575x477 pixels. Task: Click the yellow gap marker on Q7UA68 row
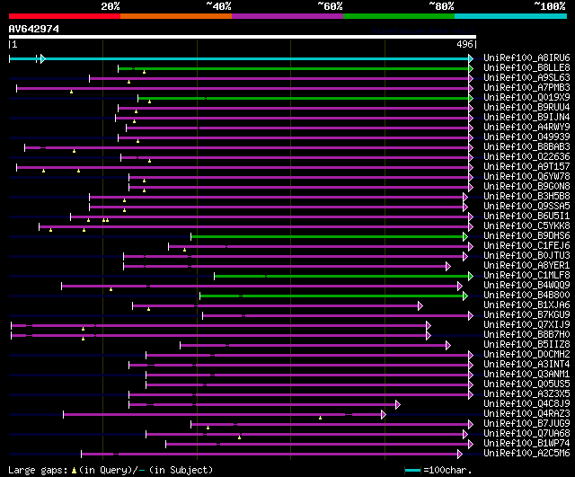[x=240, y=437]
